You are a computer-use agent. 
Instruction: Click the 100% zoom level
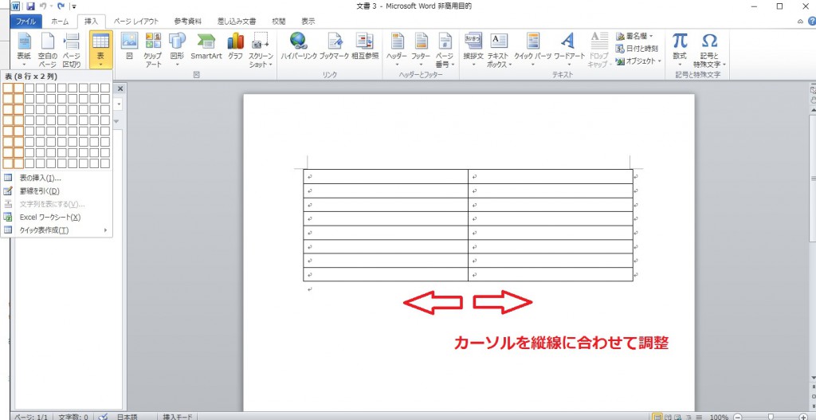coord(720,417)
